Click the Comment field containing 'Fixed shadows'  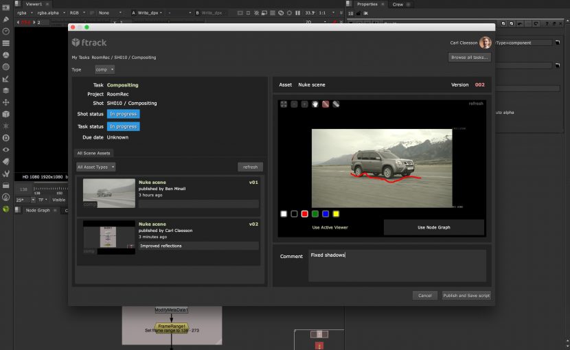pos(397,266)
